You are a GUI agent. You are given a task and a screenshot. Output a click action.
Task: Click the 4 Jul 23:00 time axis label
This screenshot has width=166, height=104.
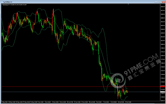pyautogui.click(x=99, y=102)
